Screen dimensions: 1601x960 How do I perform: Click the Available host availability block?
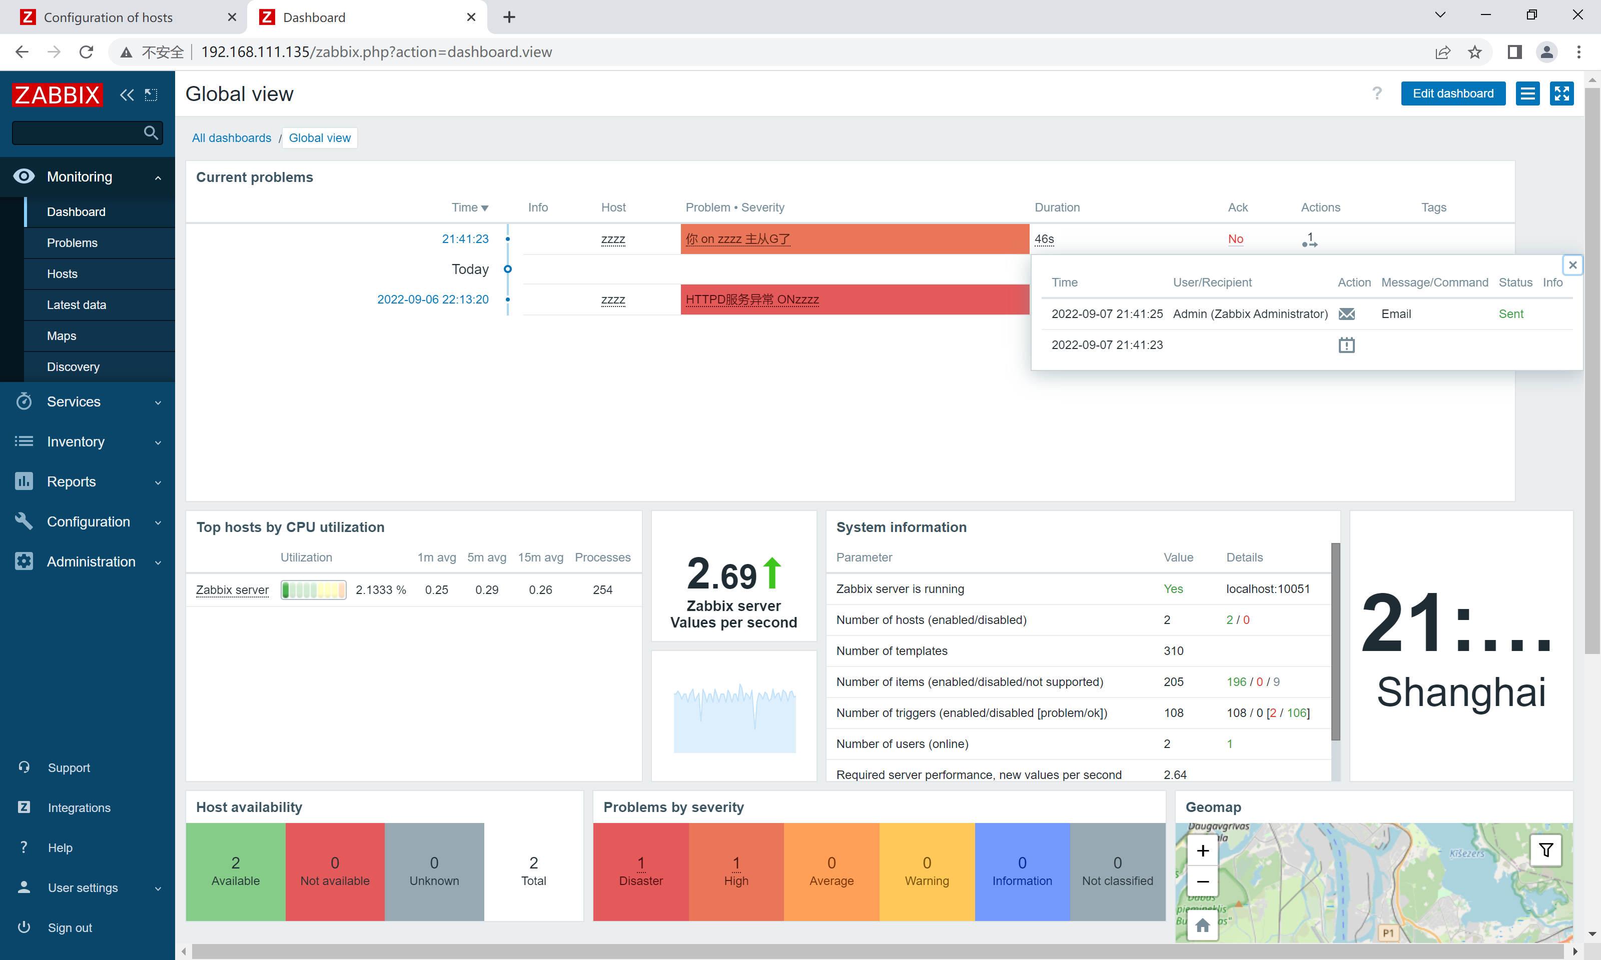235,871
